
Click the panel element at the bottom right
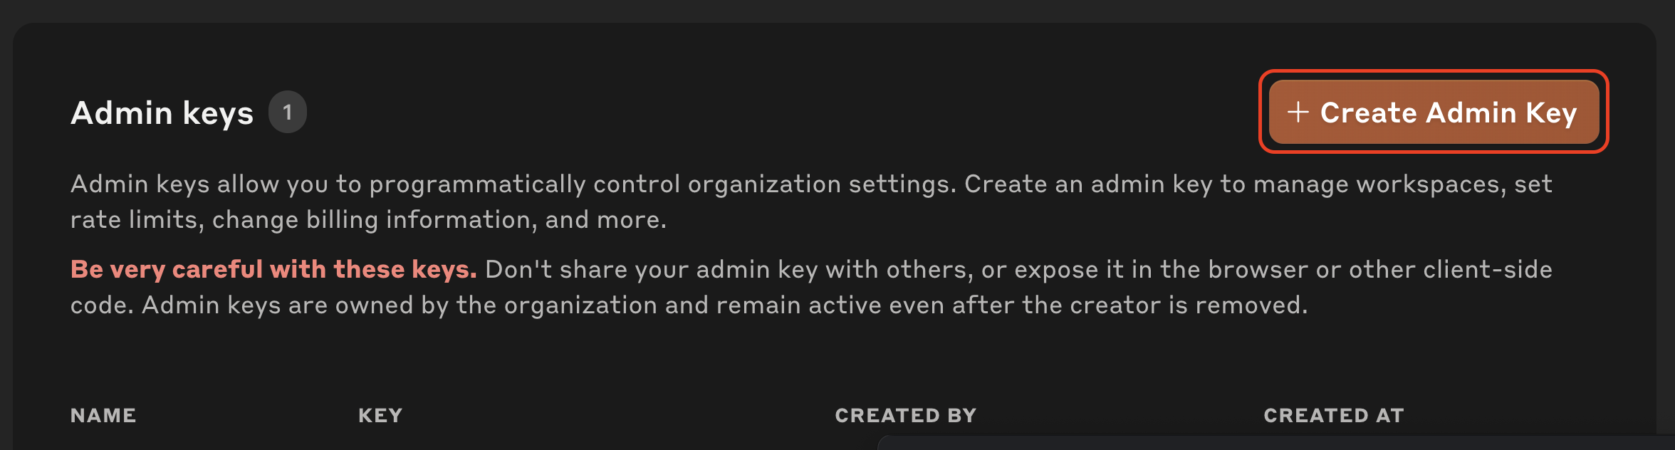click(1275, 445)
